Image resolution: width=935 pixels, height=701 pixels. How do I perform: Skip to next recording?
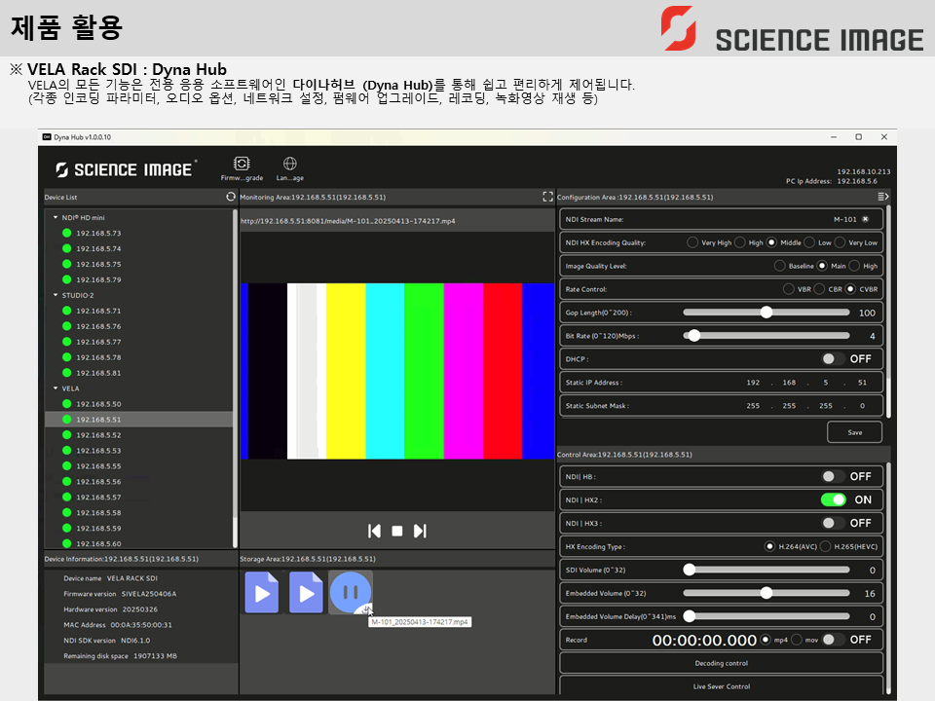coord(420,532)
